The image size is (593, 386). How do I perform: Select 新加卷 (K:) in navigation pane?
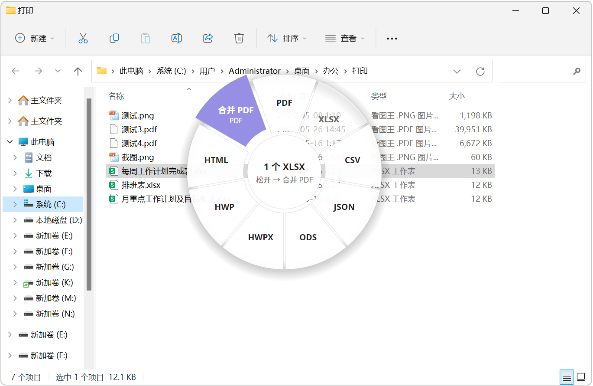coord(54,282)
